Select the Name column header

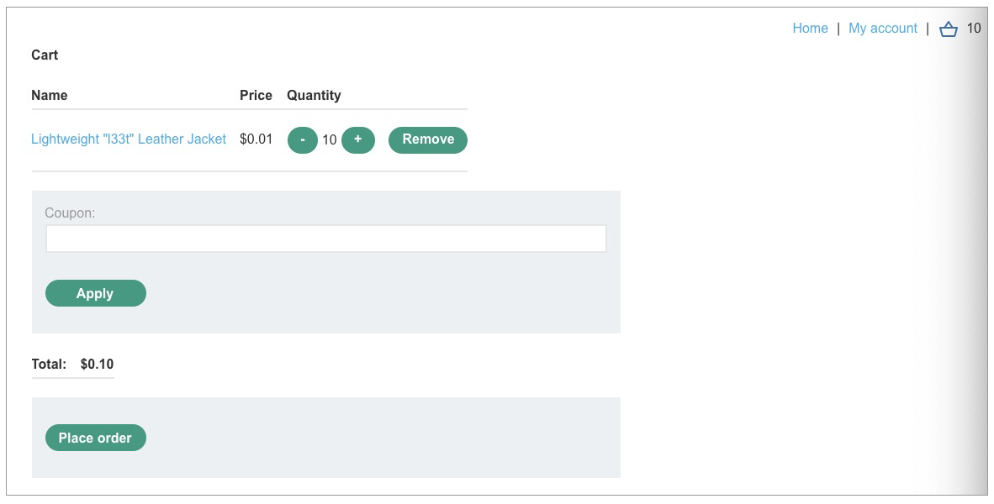(50, 96)
